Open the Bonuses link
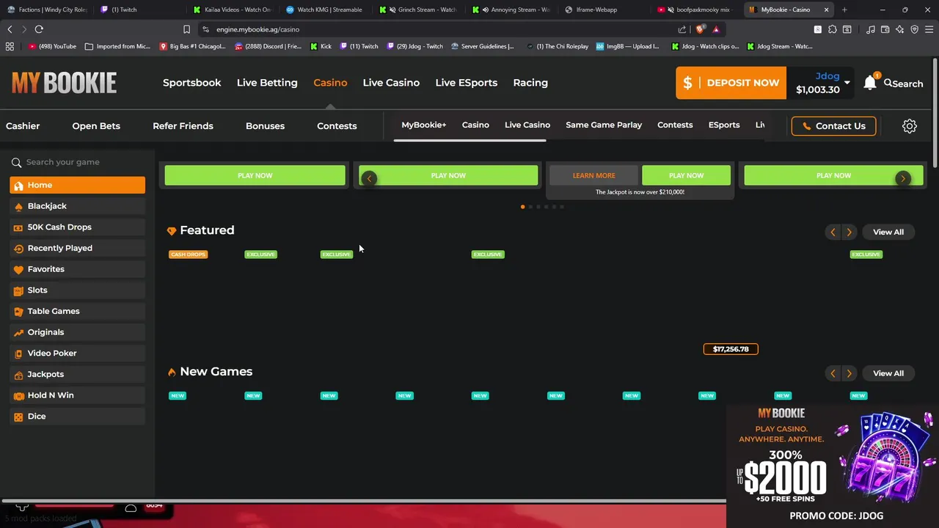939x528 pixels. (265, 126)
